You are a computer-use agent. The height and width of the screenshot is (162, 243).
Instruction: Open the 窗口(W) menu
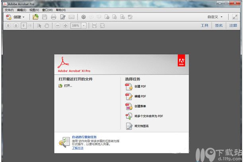click(47, 10)
